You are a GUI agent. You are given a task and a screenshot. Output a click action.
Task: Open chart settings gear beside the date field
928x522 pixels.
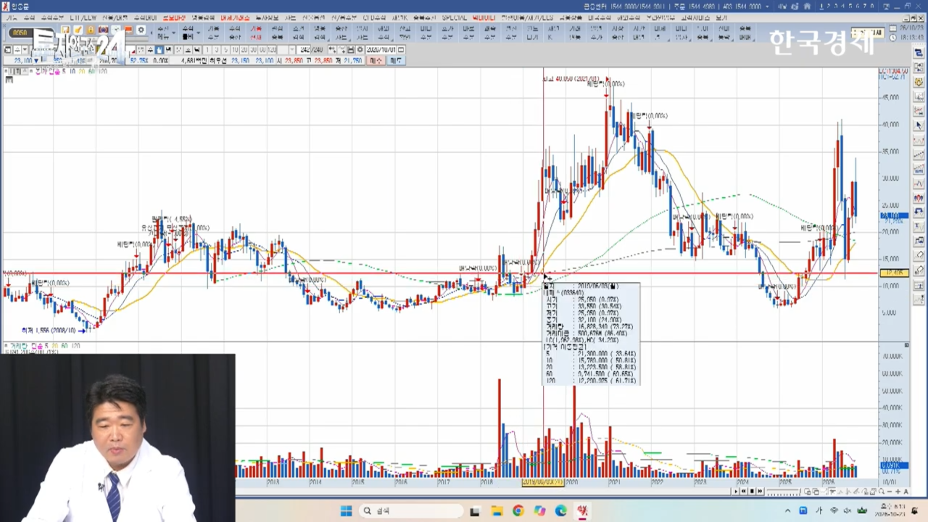(360, 49)
